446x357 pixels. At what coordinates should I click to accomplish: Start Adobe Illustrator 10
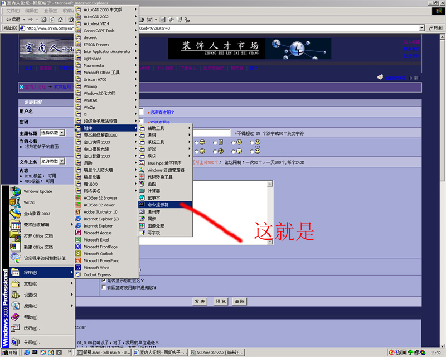(106, 212)
